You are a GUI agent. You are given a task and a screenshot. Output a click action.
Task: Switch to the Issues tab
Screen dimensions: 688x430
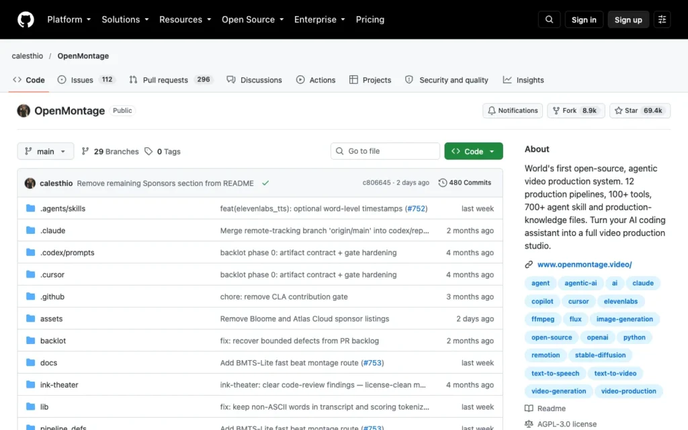pos(86,80)
